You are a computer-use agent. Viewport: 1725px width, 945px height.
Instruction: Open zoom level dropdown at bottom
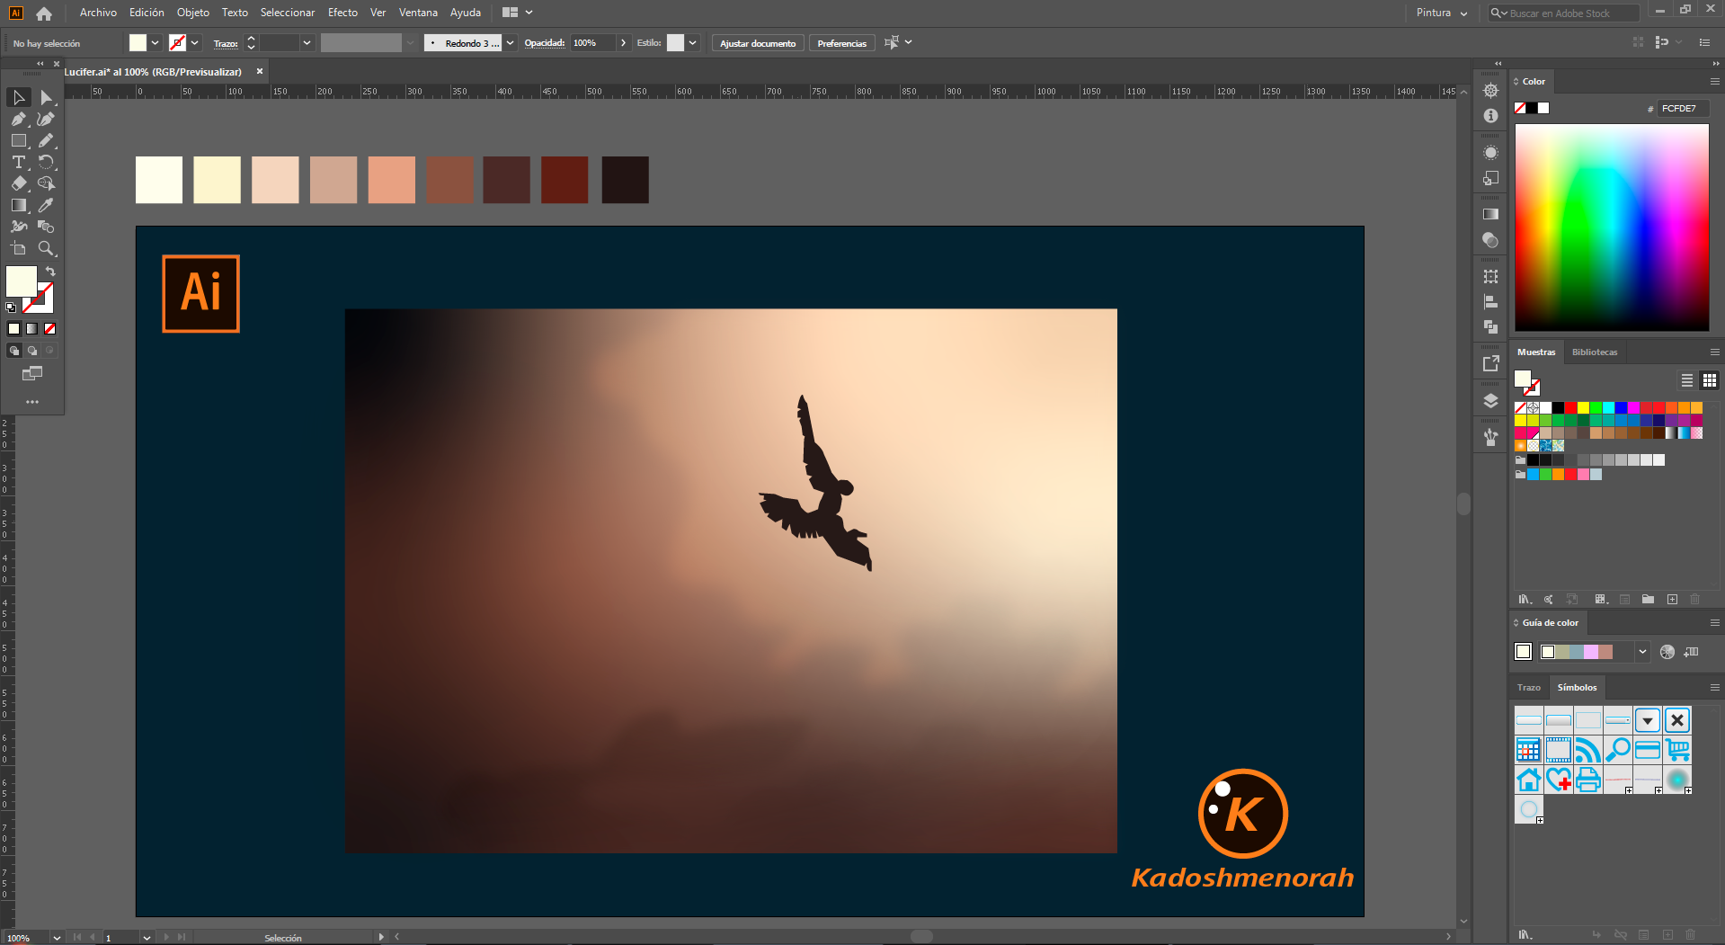pyautogui.click(x=57, y=937)
